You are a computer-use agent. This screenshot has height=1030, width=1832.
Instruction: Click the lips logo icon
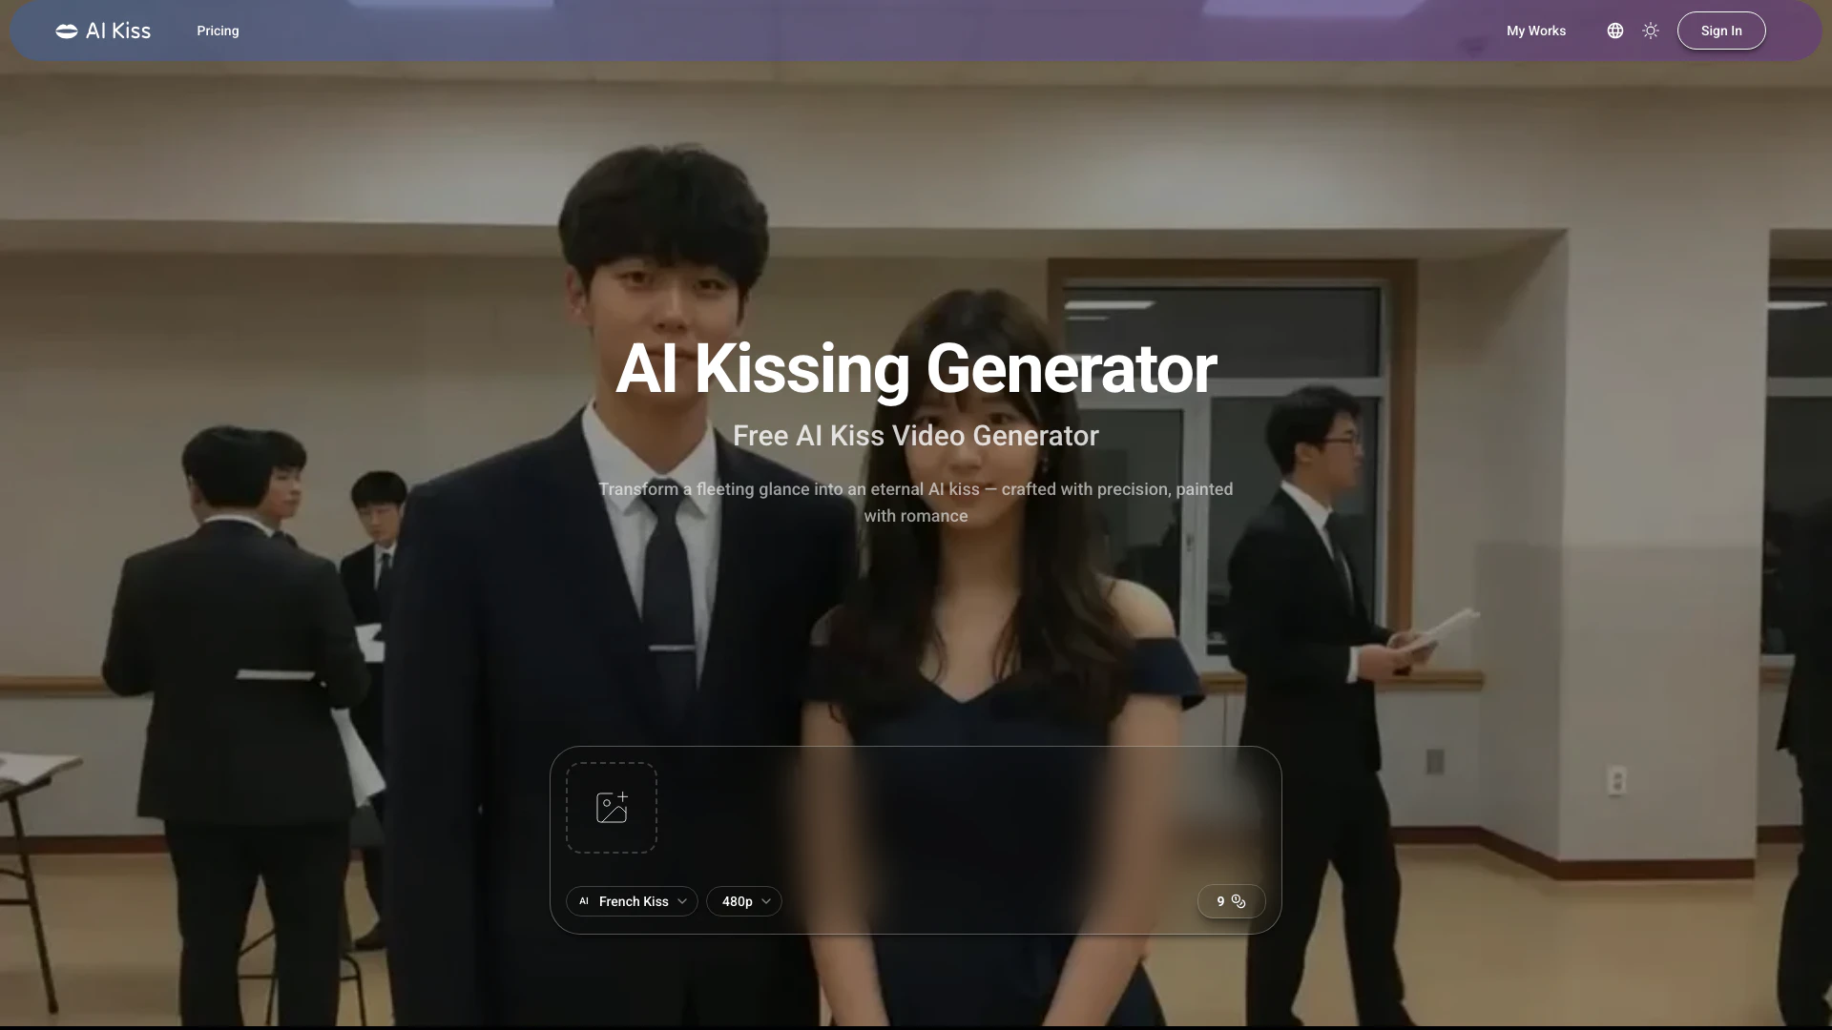click(x=67, y=31)
